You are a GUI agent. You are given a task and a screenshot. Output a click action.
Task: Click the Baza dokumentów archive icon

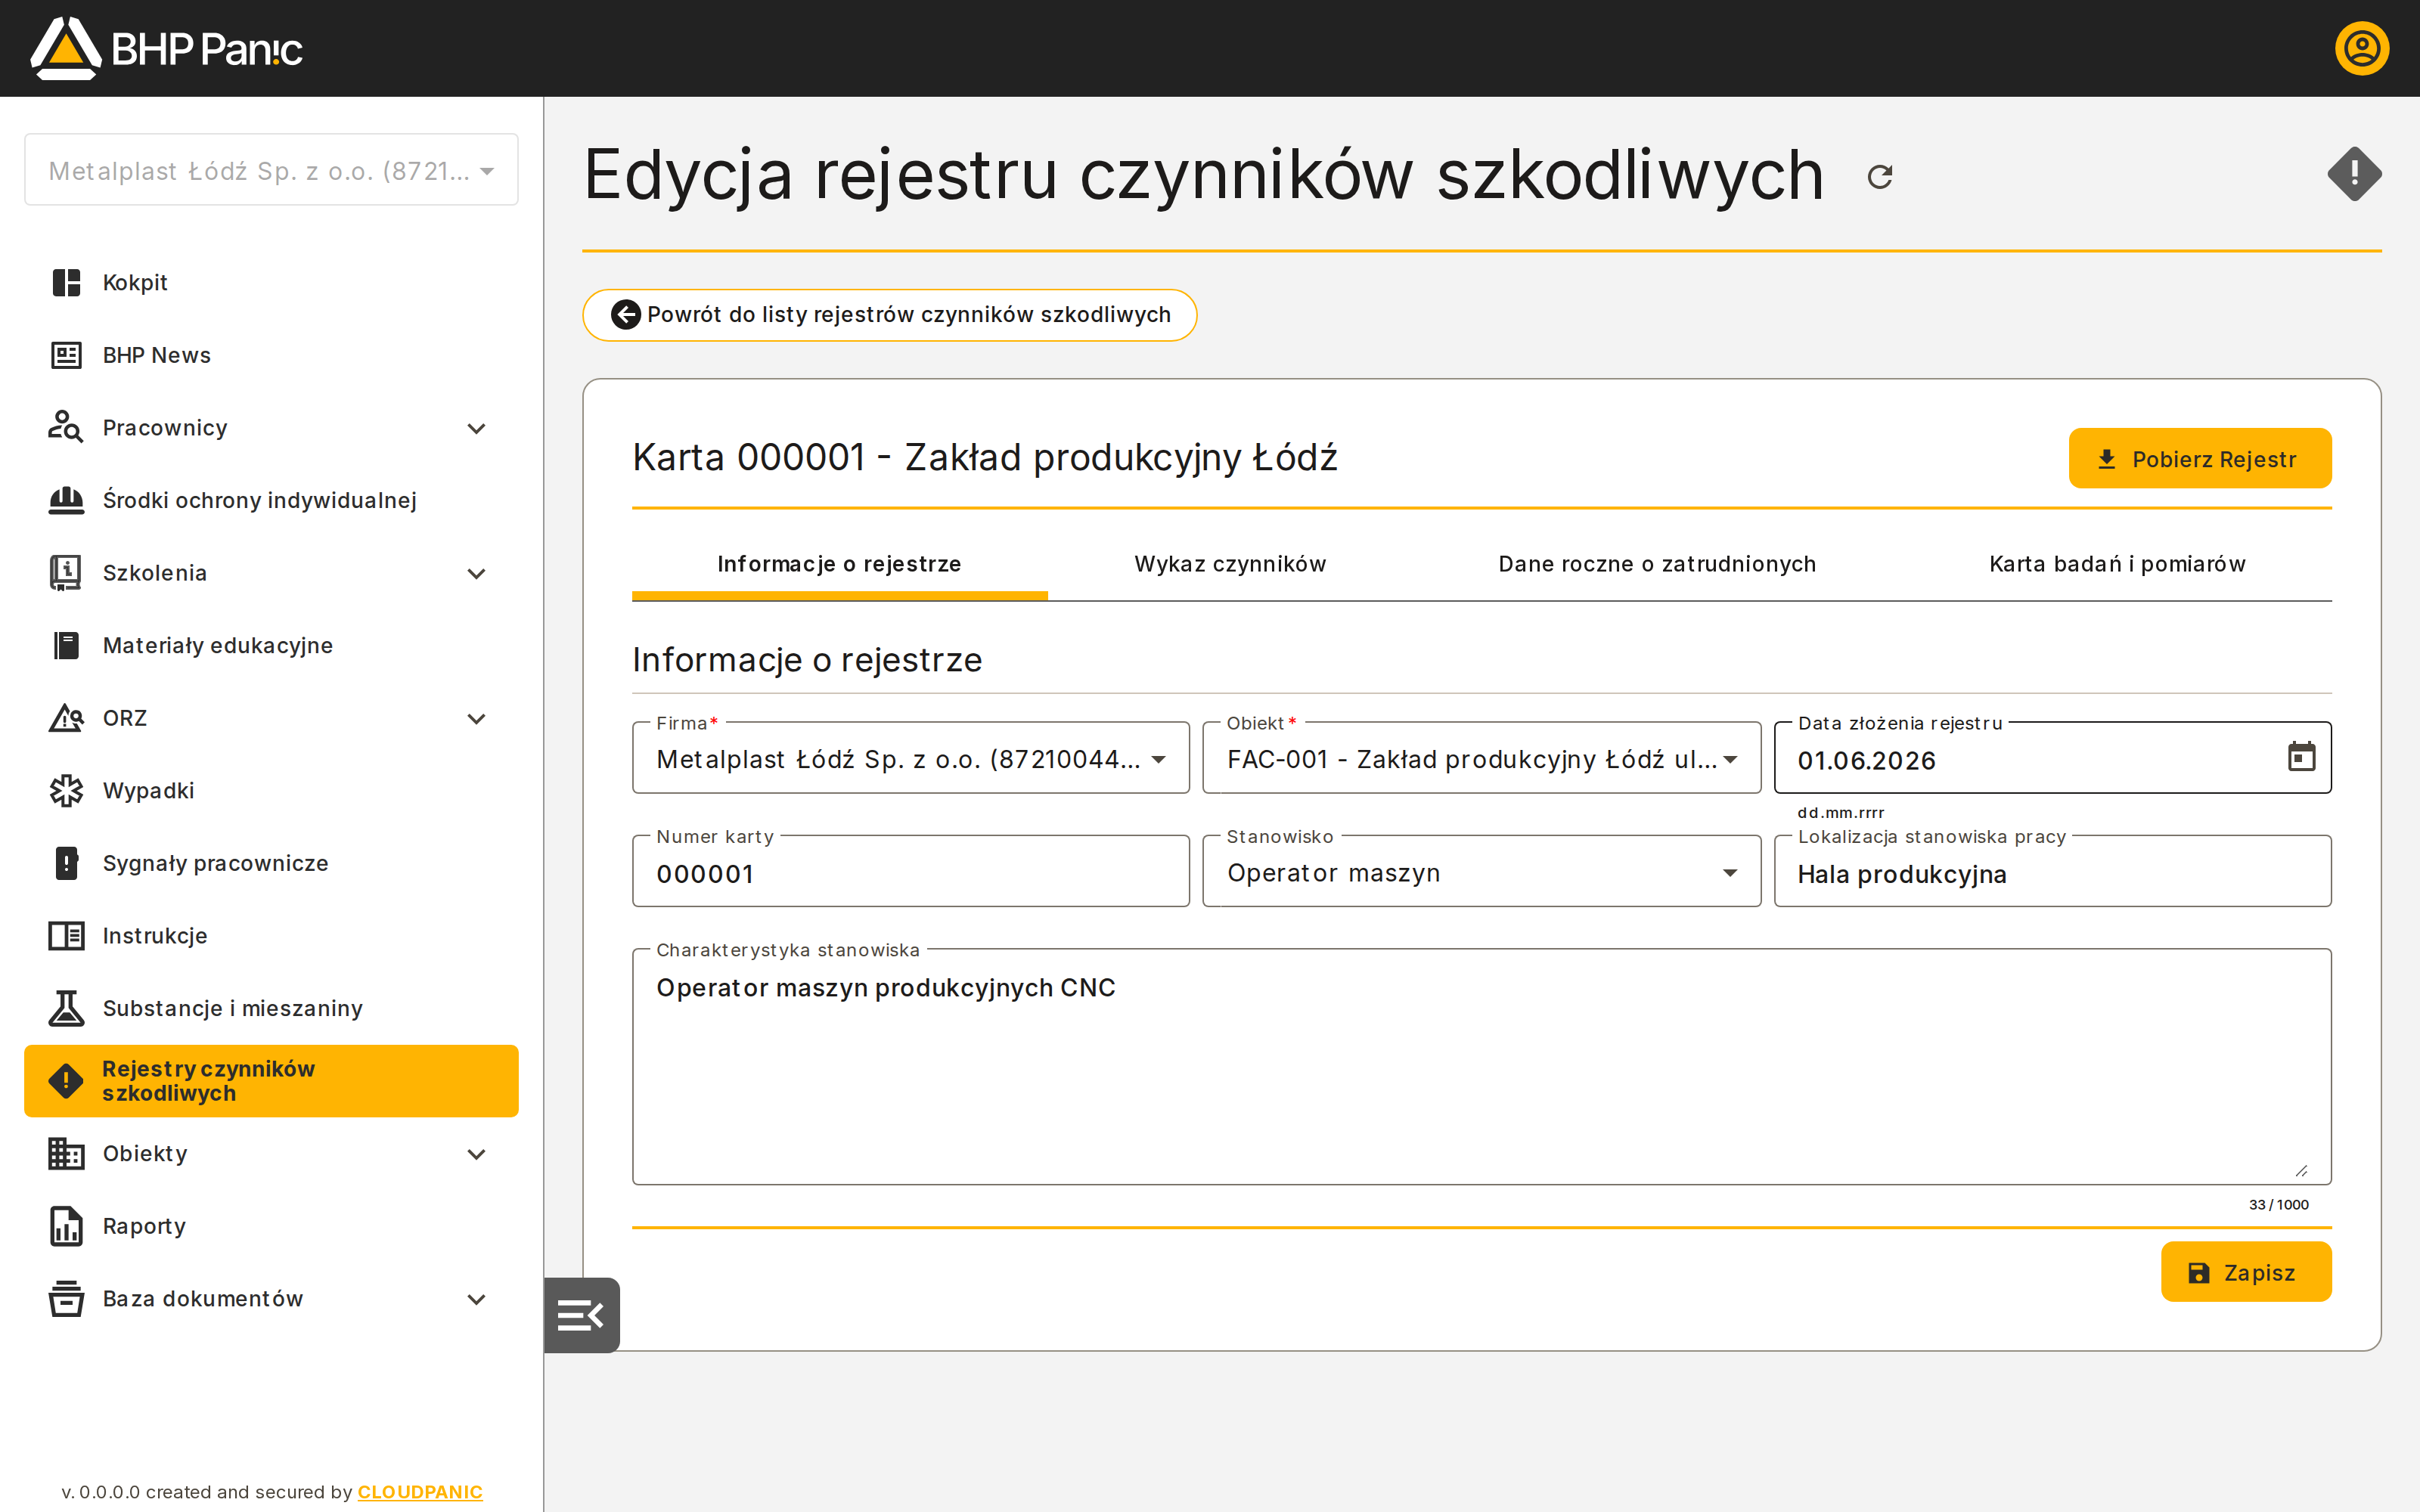point(66,1299)
